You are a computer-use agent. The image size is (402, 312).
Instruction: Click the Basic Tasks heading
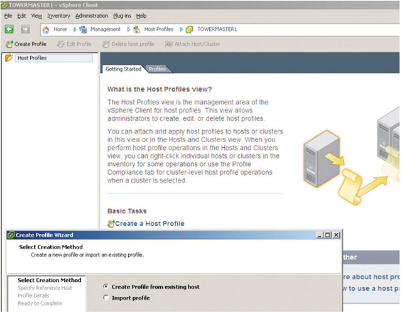(127, 211)
